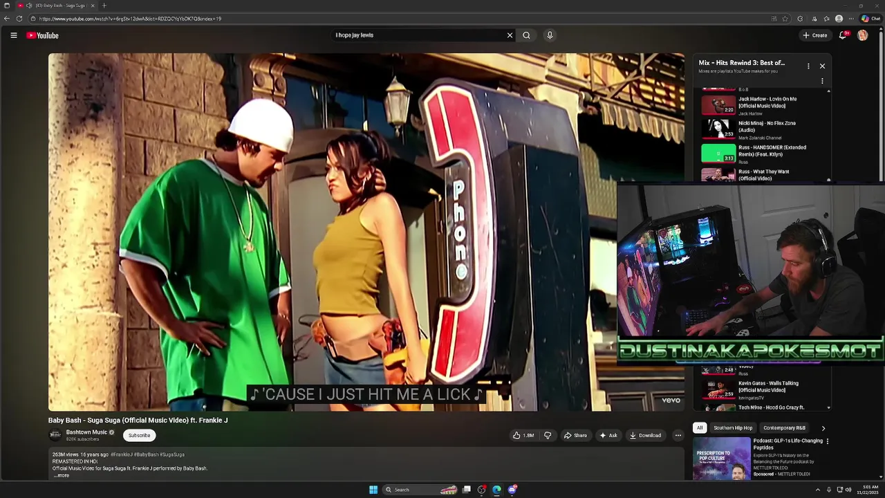Switch to the Discord taskbar icon

512,490
